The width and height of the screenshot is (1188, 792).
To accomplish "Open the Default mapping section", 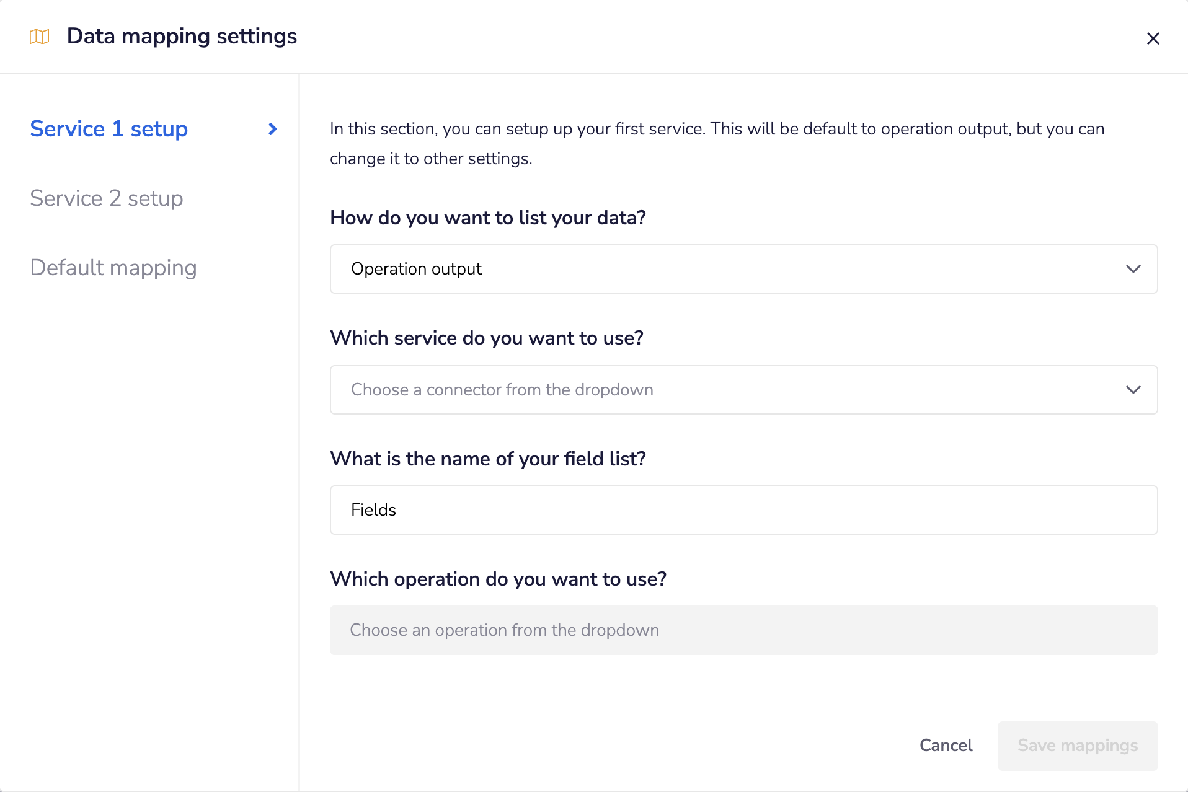I will [113, 268].
